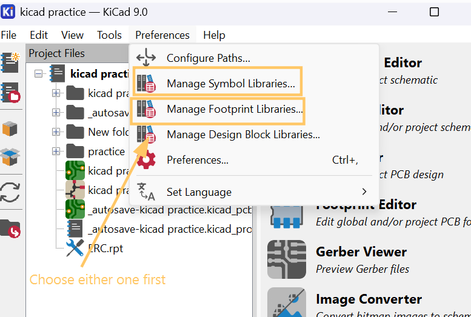Click the Configure Paths arrows icon

[146, 57]
